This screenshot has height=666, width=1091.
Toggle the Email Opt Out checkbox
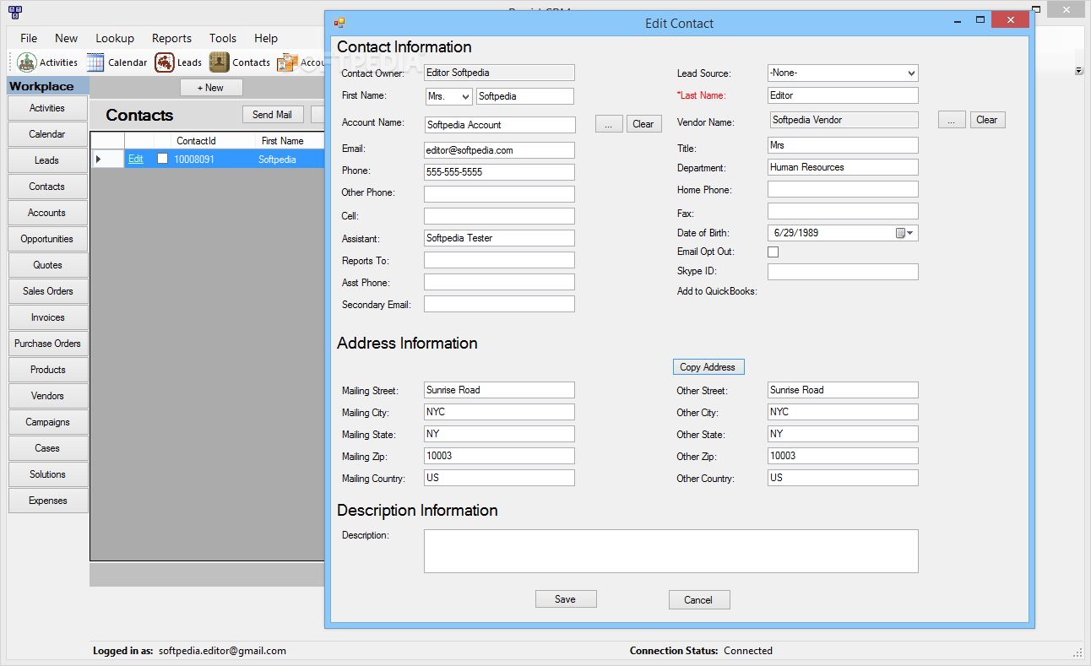point(773,252)
